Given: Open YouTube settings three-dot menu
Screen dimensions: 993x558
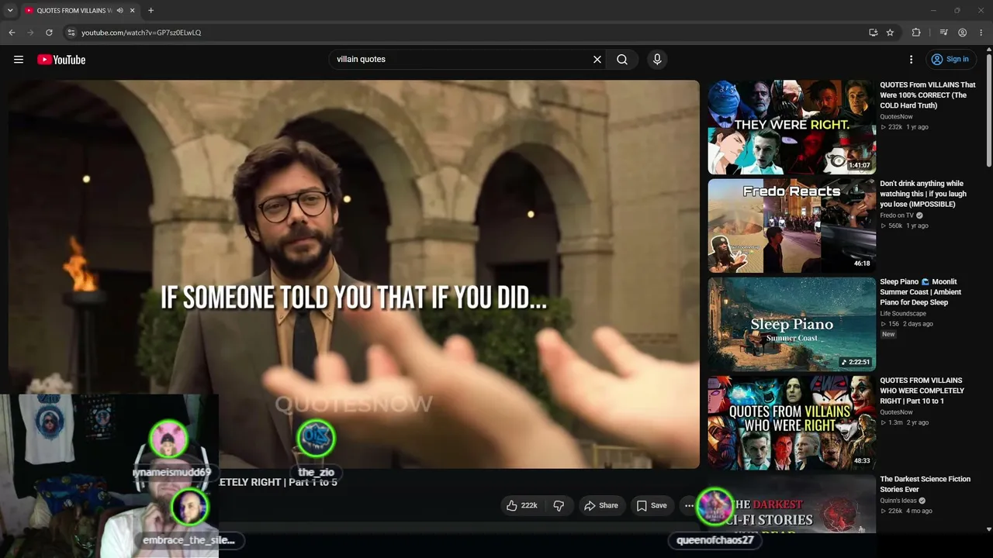Looking at the screenshot, I should tap(912, 60).
